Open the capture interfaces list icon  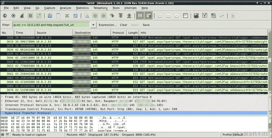click(x=5, y=16)
